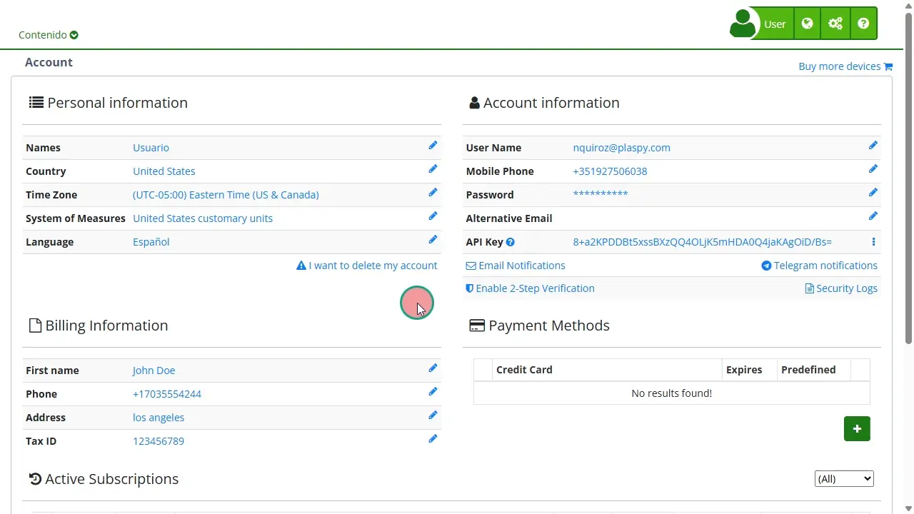Viewport: 914px width, 514px height.
Task: Add a new payment method
Action: click(x=857, y=429)
